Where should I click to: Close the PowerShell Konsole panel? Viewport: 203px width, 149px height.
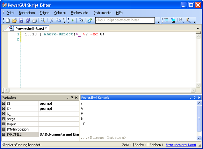pos(199,98)
